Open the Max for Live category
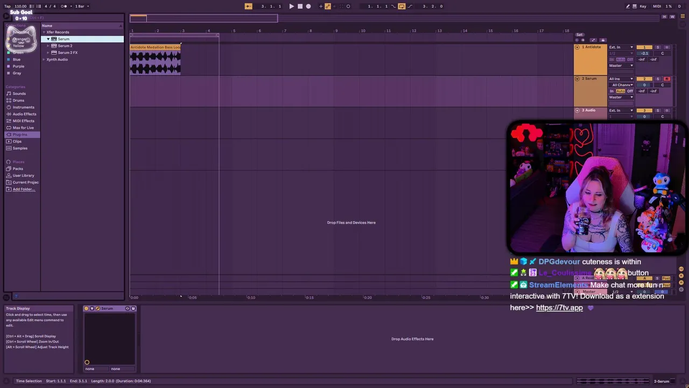 click(x=23, y=128)
